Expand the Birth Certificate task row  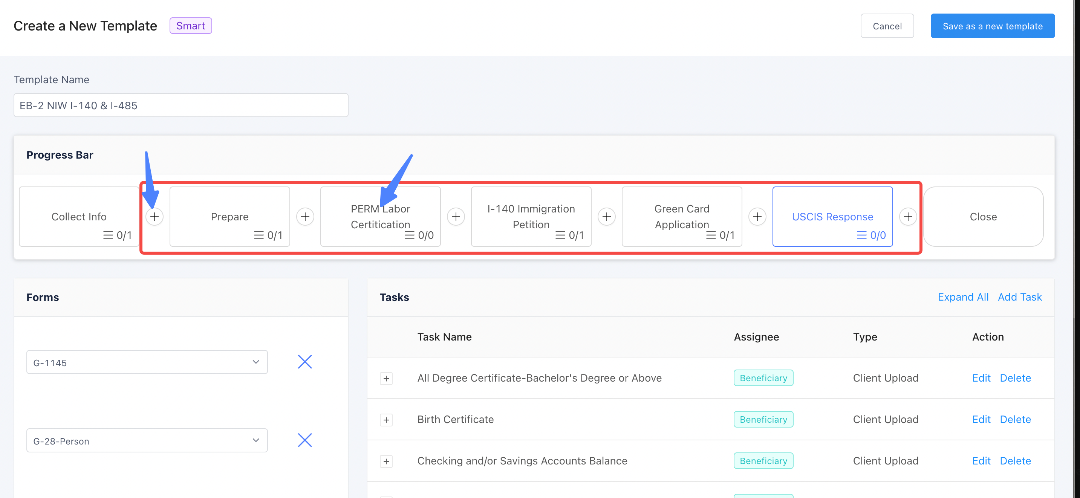coord(386,420)
